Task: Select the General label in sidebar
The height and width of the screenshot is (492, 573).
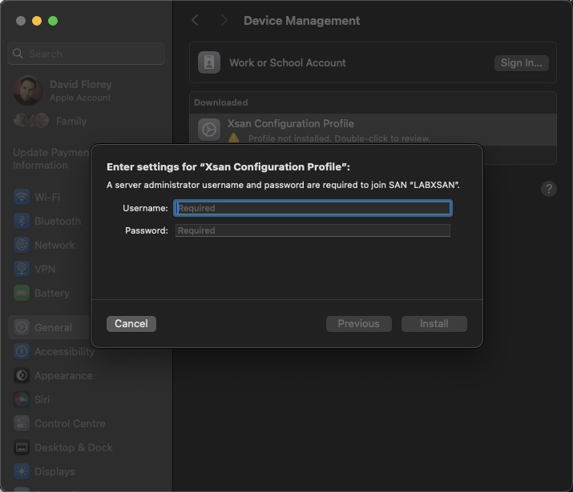Action: [53, 327]
